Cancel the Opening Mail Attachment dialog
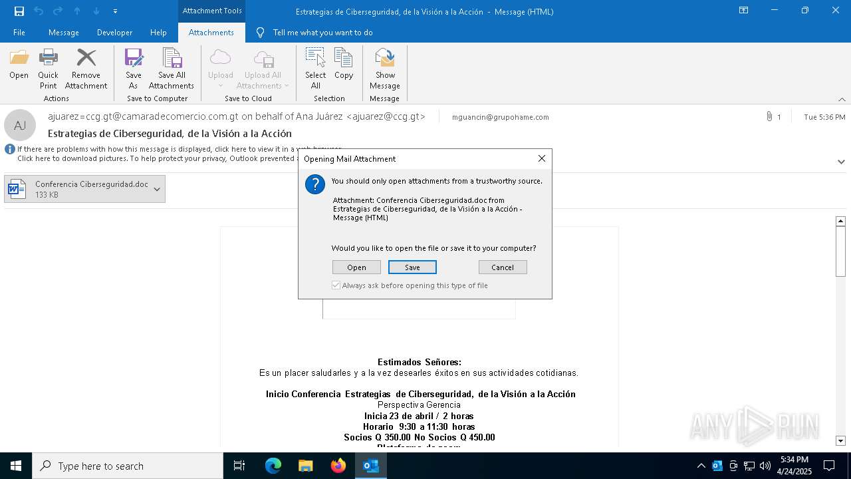851x479 pixels. click(503, 267)
